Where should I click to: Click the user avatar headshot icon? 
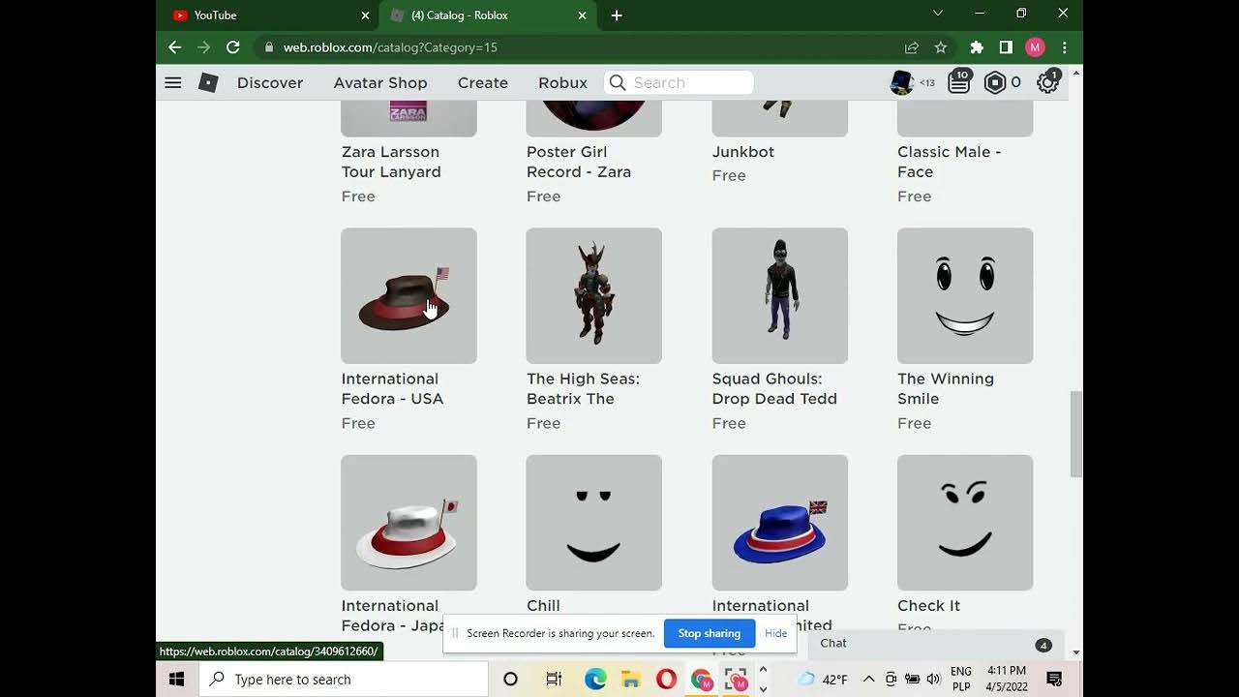[902, 82]
